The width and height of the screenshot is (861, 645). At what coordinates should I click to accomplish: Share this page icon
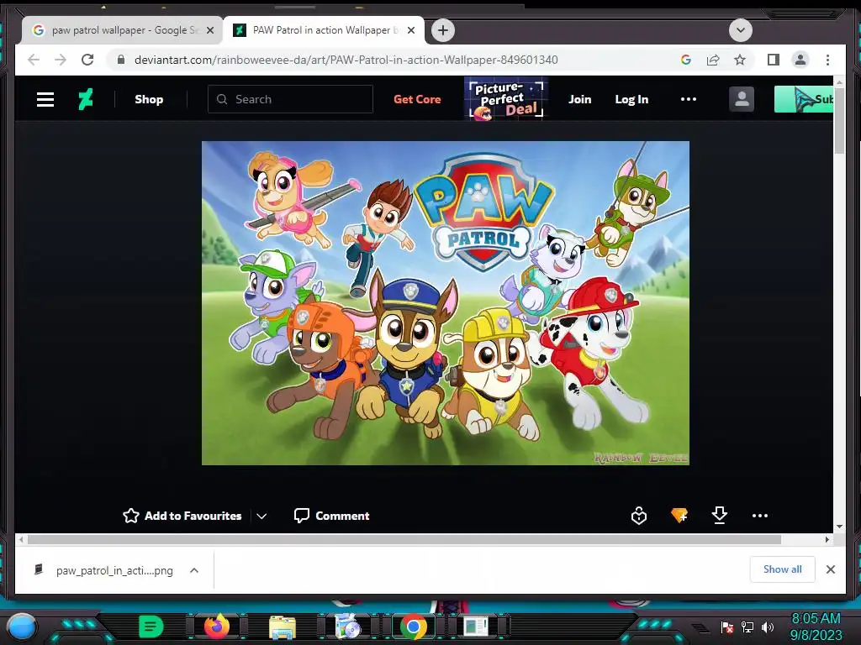point(713,60)
